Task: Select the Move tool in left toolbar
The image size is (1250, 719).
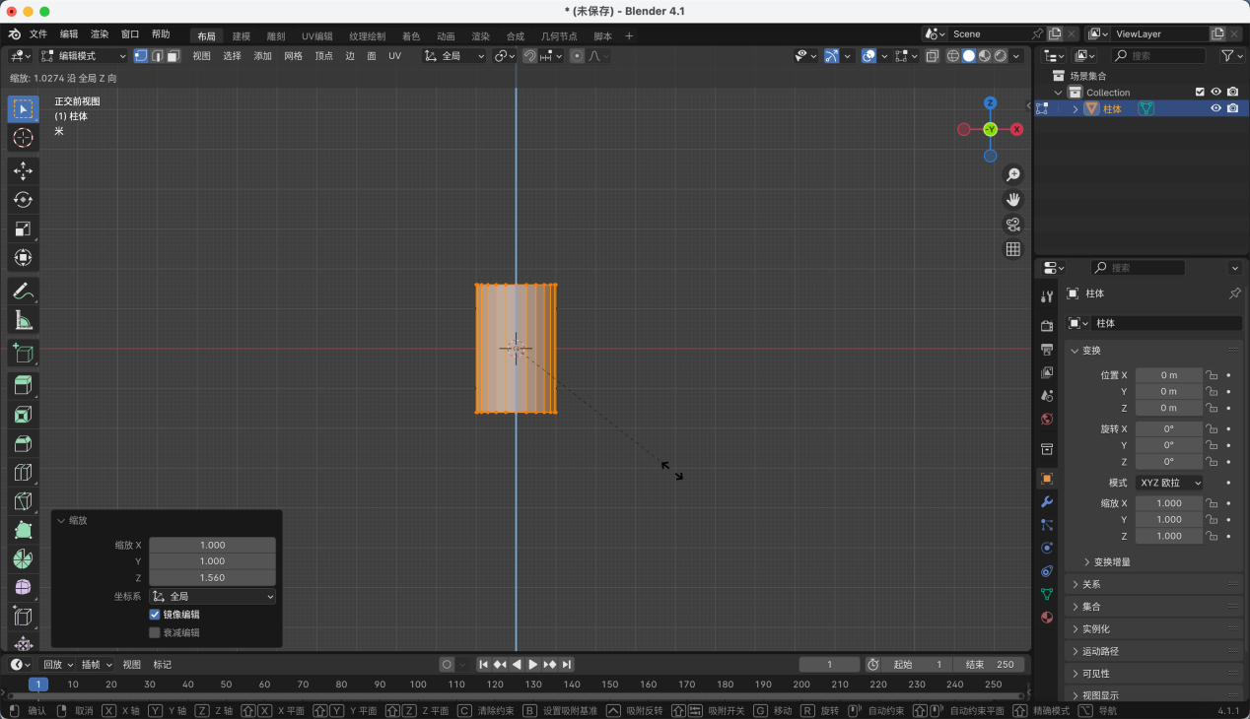Action: tap(24, 170)
